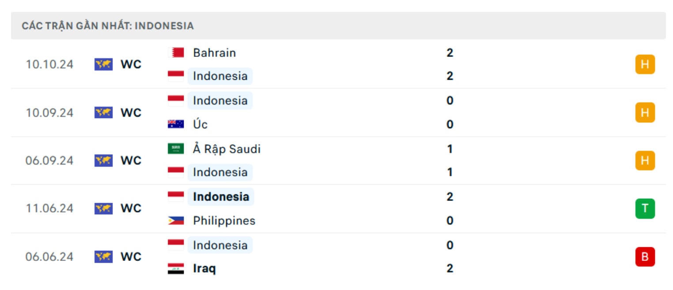The image size is (673, 290).
Task: Open the Bahrain team link
Action: pos(214,53)
